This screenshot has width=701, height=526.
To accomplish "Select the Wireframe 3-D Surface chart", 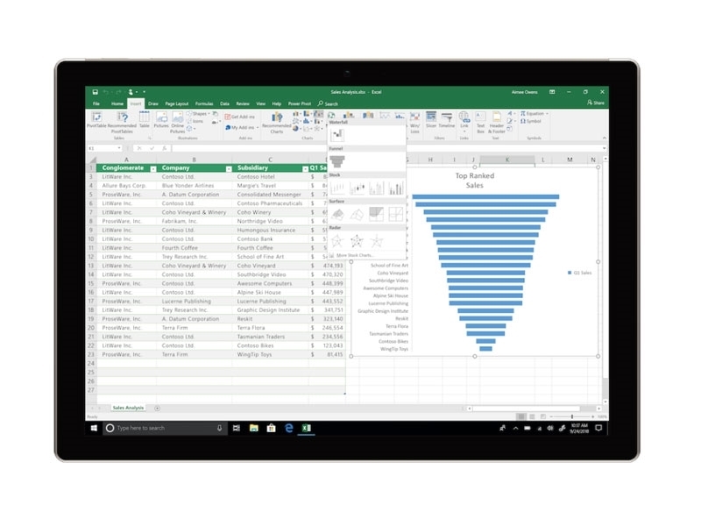I will pyautogui.click(x=357, y=214).
